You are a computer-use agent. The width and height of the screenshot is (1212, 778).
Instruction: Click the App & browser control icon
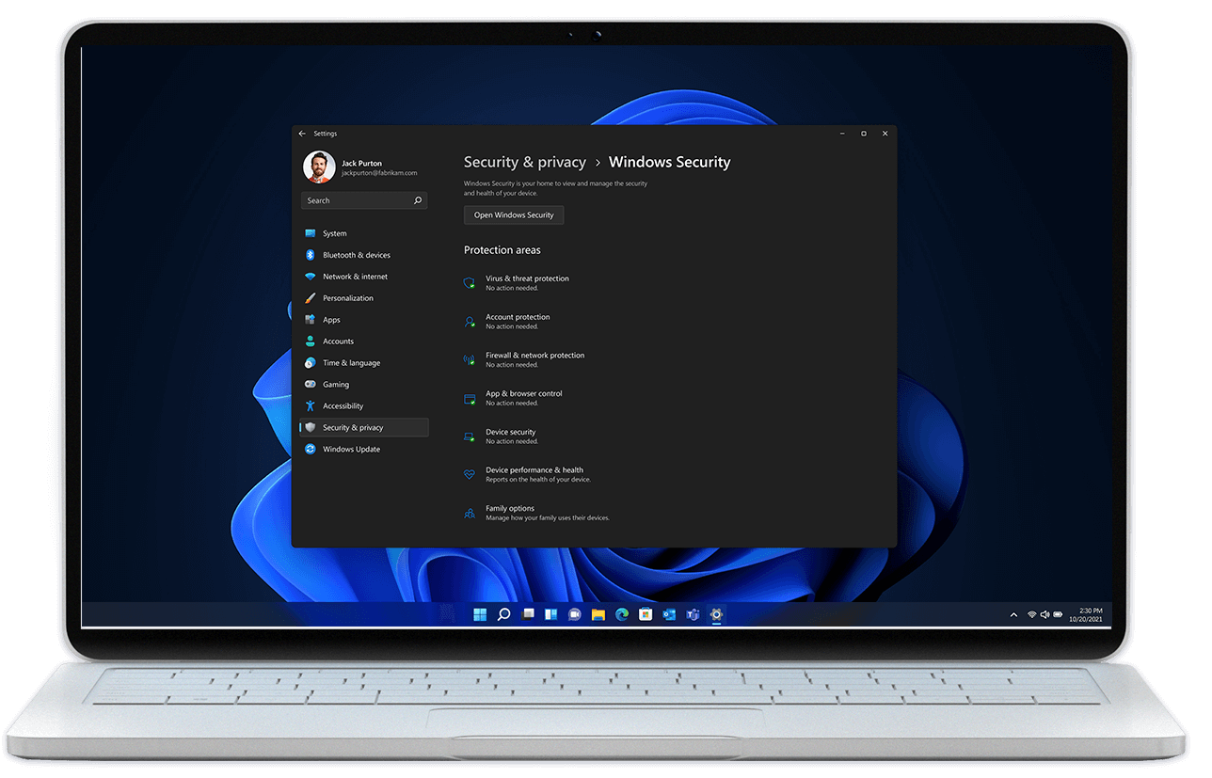470,398
